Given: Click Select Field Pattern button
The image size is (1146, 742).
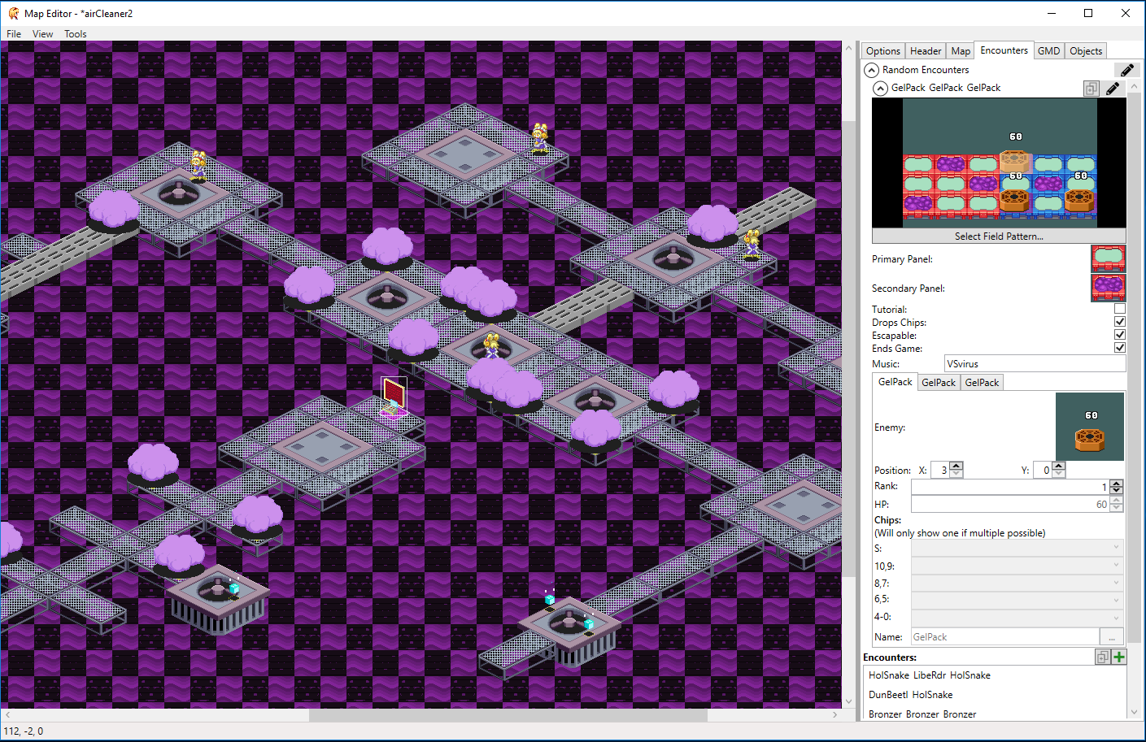Looking at the screenshot, I should click(999, 236).
